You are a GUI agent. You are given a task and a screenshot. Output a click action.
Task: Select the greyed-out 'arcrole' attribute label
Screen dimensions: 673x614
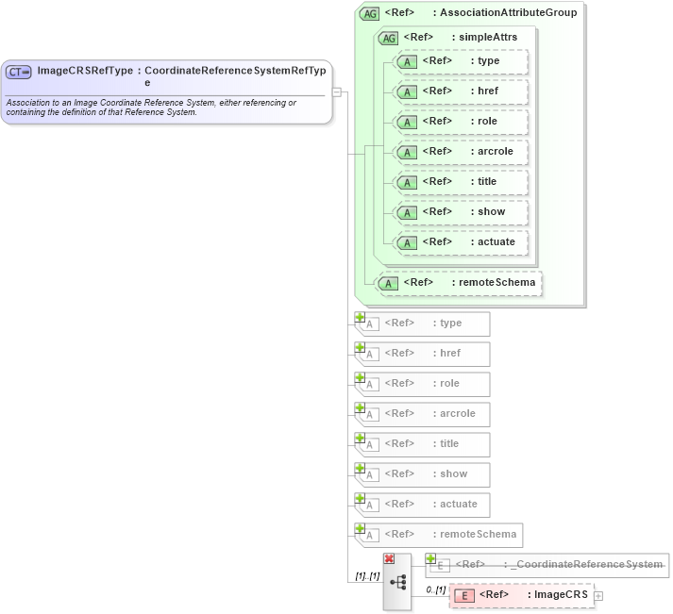pyautogui.click(x=458, y=413)
